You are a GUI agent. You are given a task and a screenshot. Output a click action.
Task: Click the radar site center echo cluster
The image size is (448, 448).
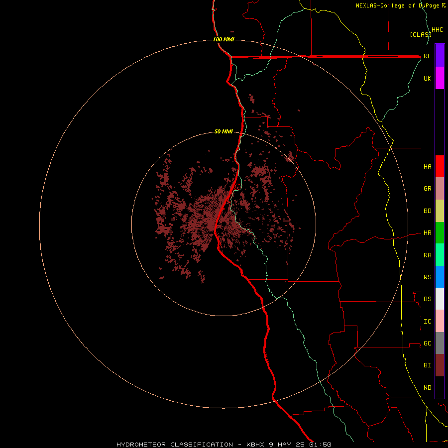point(216,223)
